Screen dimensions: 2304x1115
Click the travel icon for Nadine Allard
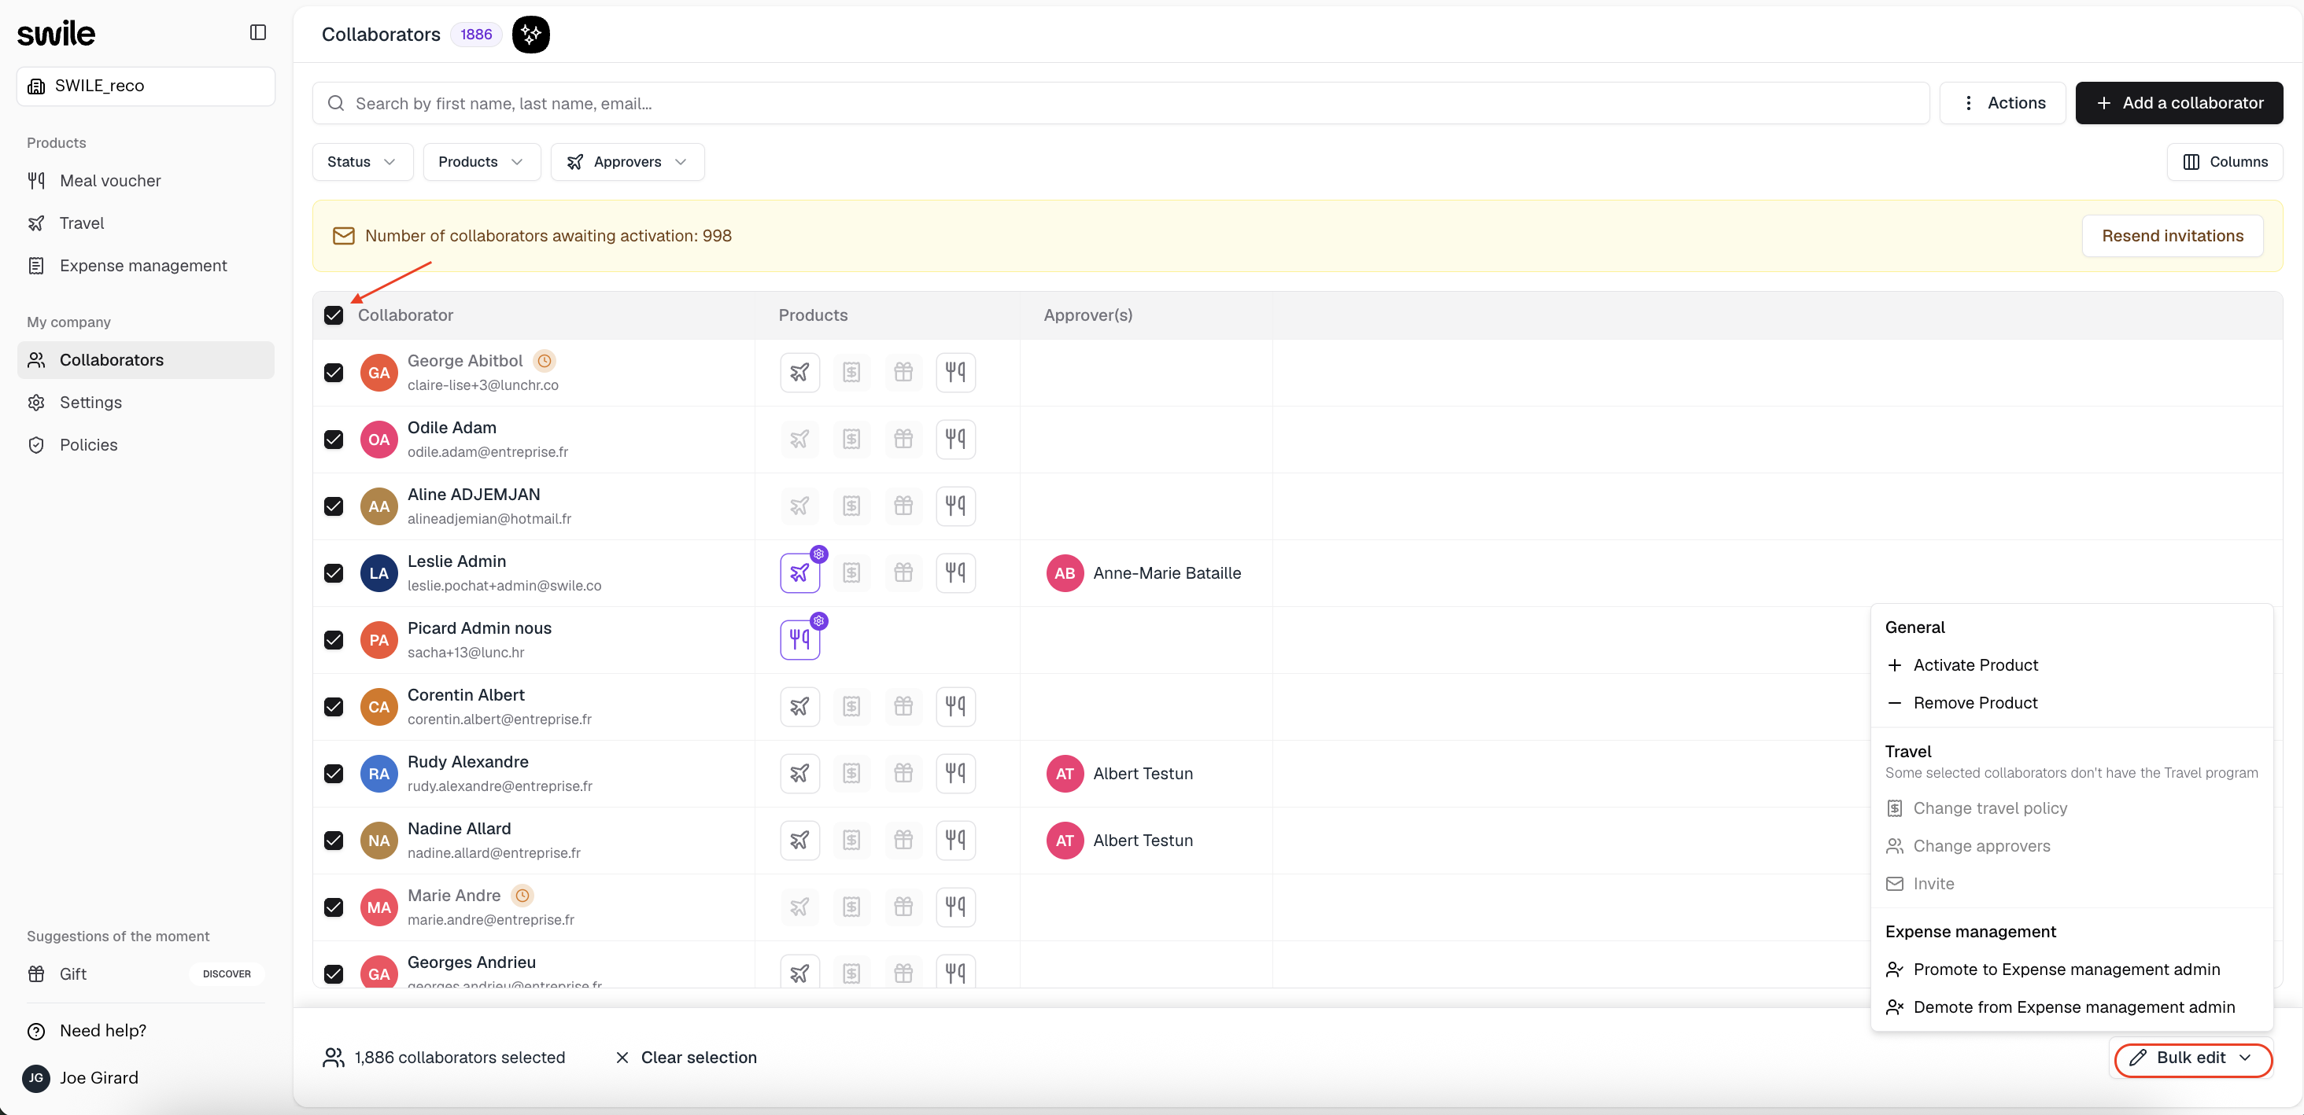click(x=799, y=840)
